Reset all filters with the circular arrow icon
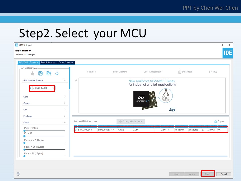Screen dimensions: 241x181 (57, 74)
